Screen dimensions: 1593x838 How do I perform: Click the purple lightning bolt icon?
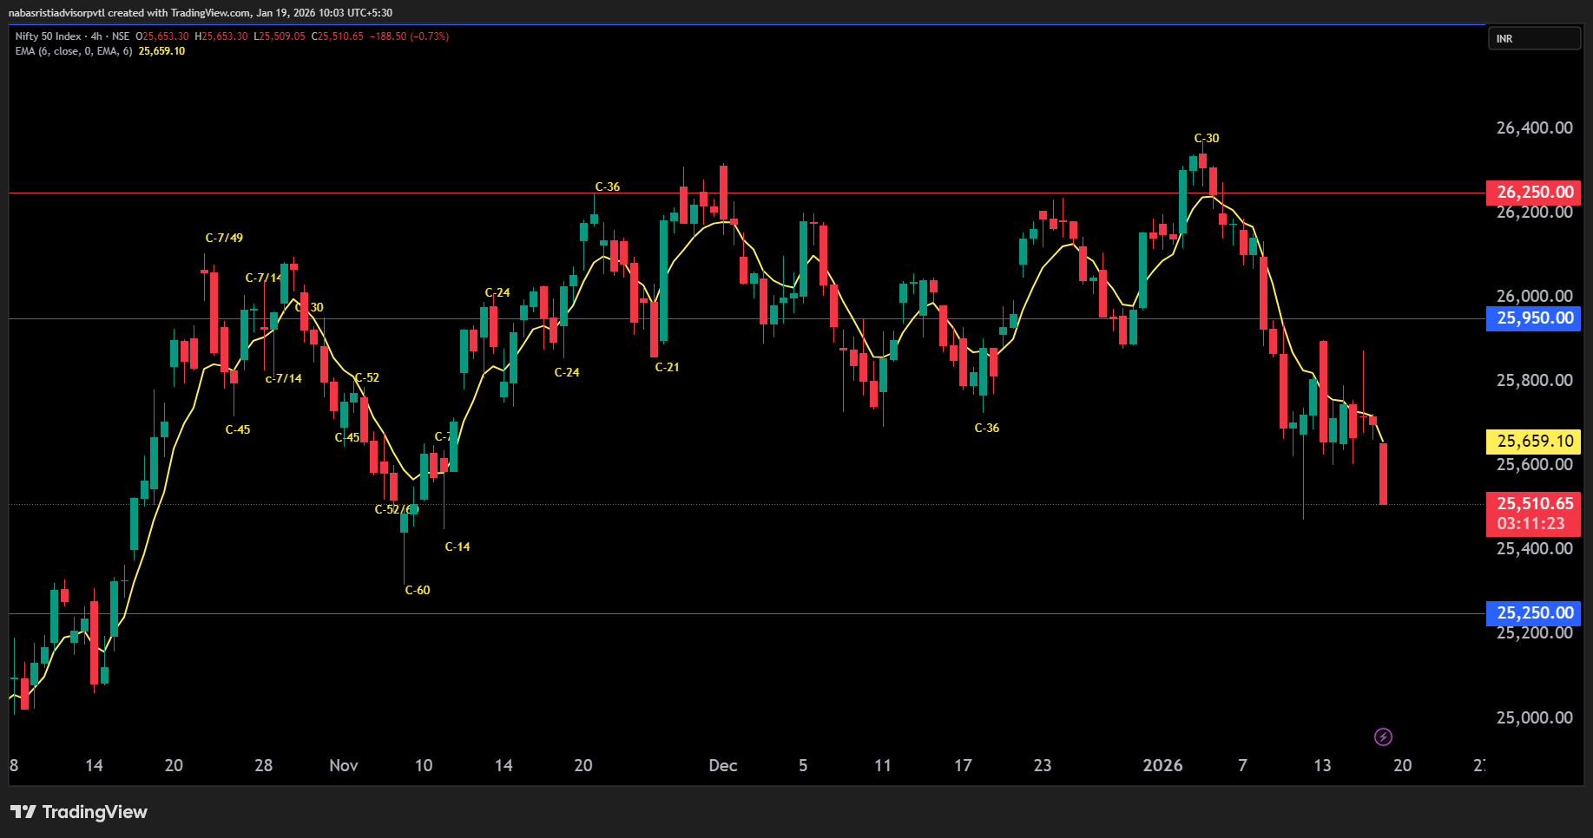(x=1383, y=737)
